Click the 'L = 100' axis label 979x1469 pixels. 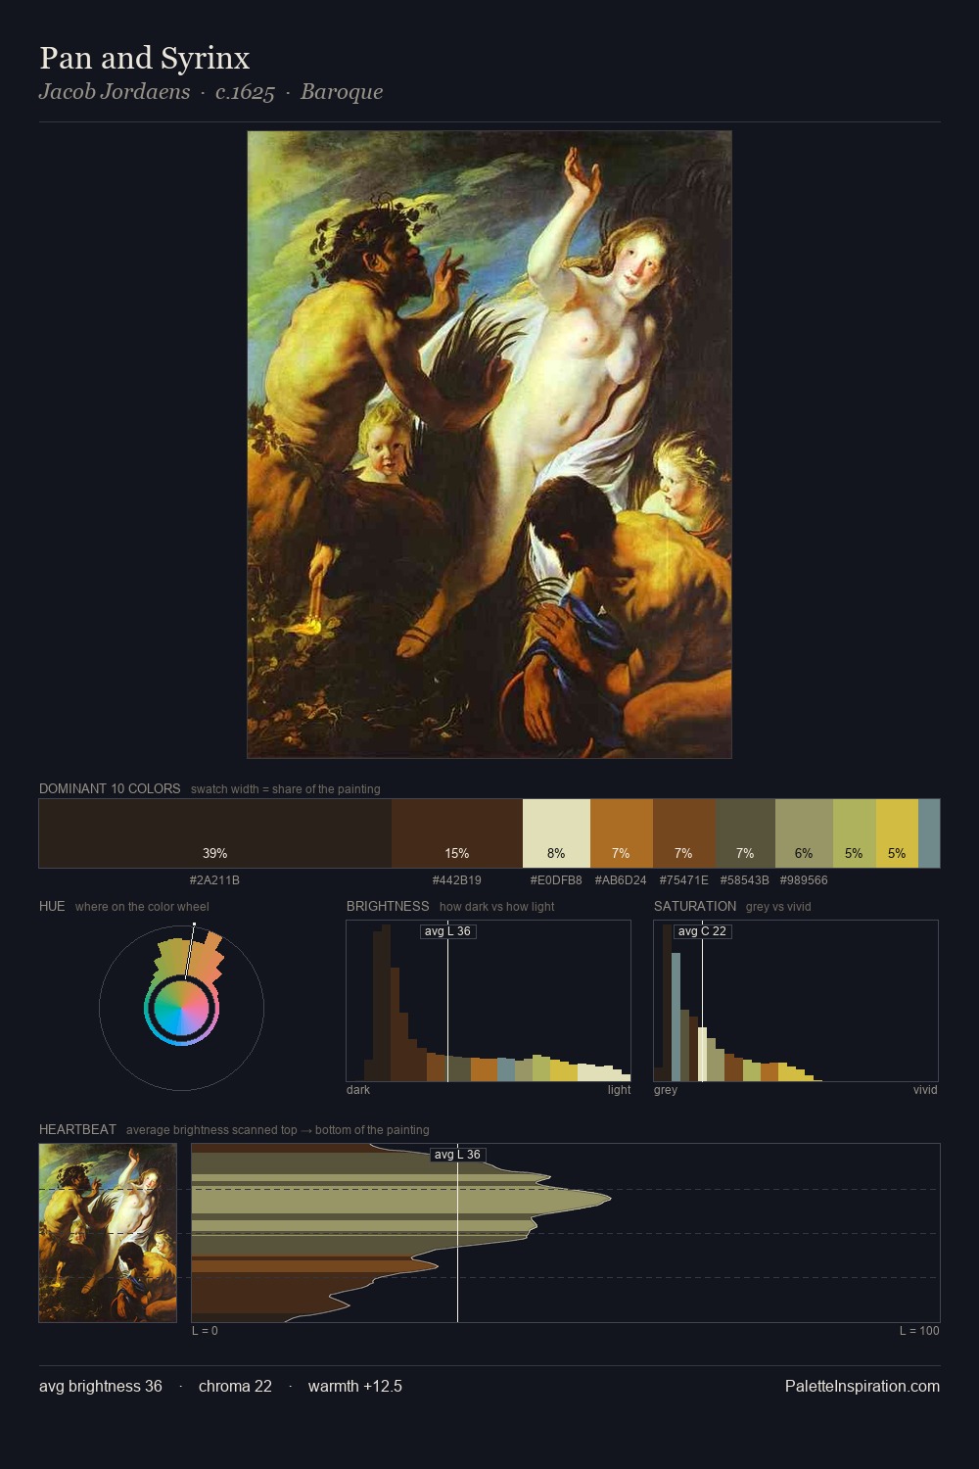(919, 1331)
